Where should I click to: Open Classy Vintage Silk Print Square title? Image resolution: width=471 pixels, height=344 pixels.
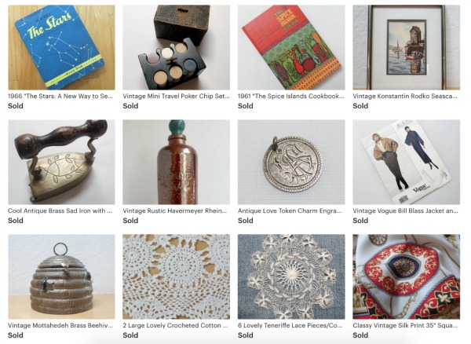pos(405,325)
